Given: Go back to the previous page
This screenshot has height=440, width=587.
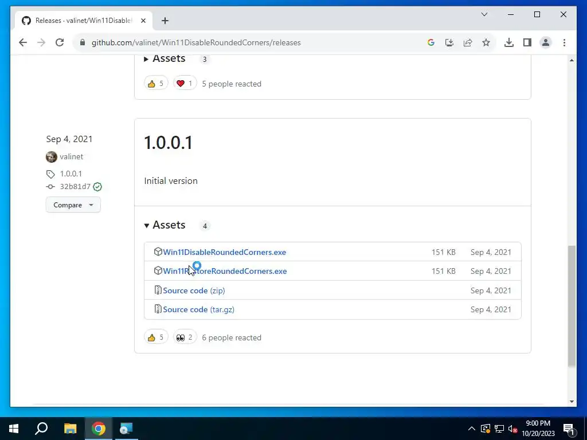Looking at the screenshot, I should [x=23, y=42].
